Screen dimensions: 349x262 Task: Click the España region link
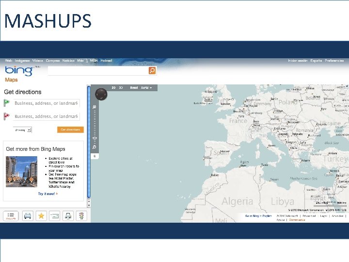pos(316,61)
